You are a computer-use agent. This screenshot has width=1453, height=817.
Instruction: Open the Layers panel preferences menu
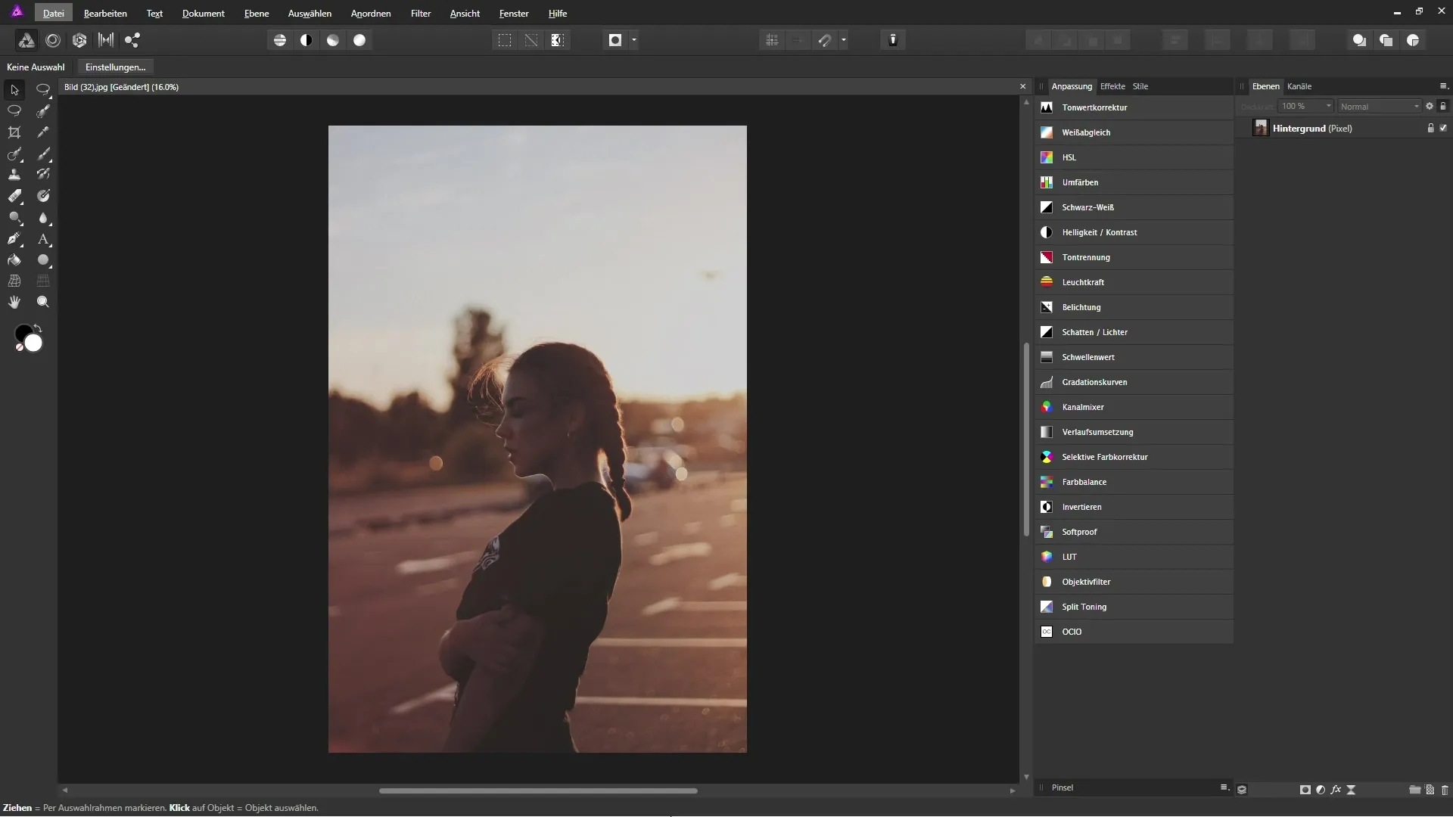(1443, 86)
